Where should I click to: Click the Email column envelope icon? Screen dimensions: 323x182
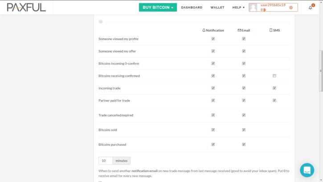tap(239, 30)
